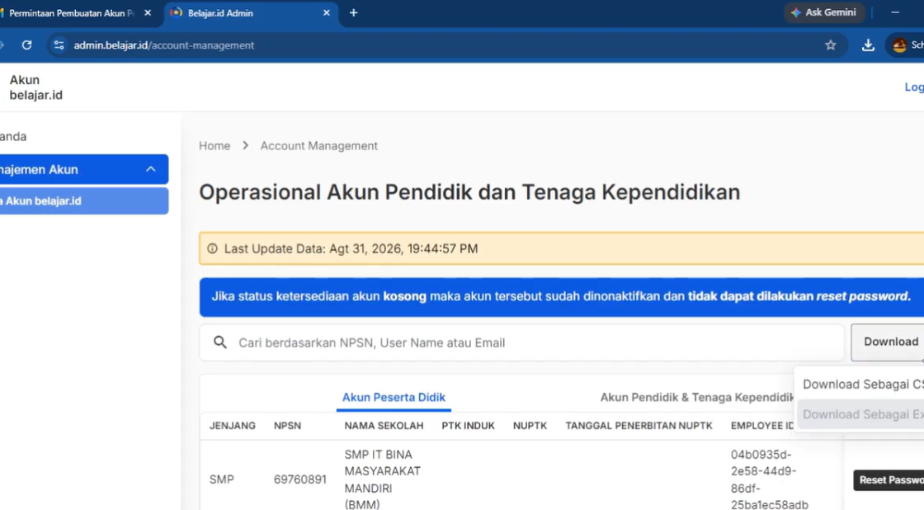Click the EMPLOYEE ID column header
This screenshot has height=510, width=924.
762,426
